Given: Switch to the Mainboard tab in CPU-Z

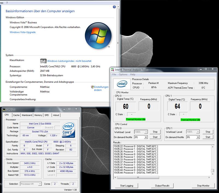Looking at the screenshot, I should 27,115.
